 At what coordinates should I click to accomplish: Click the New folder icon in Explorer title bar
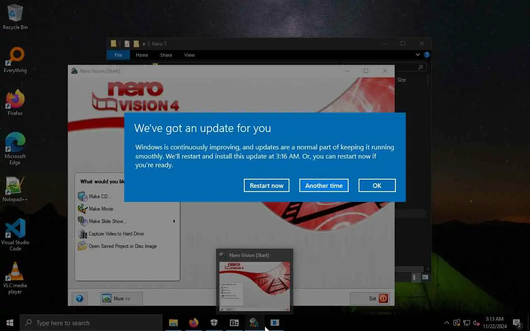click(136, 44)
